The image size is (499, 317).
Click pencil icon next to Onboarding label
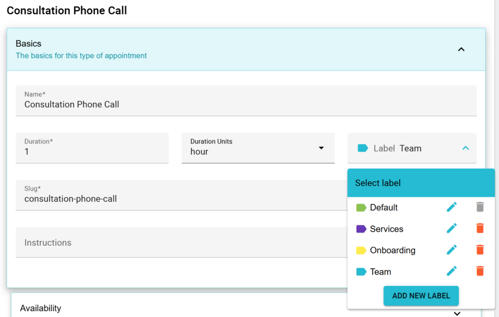452,250
